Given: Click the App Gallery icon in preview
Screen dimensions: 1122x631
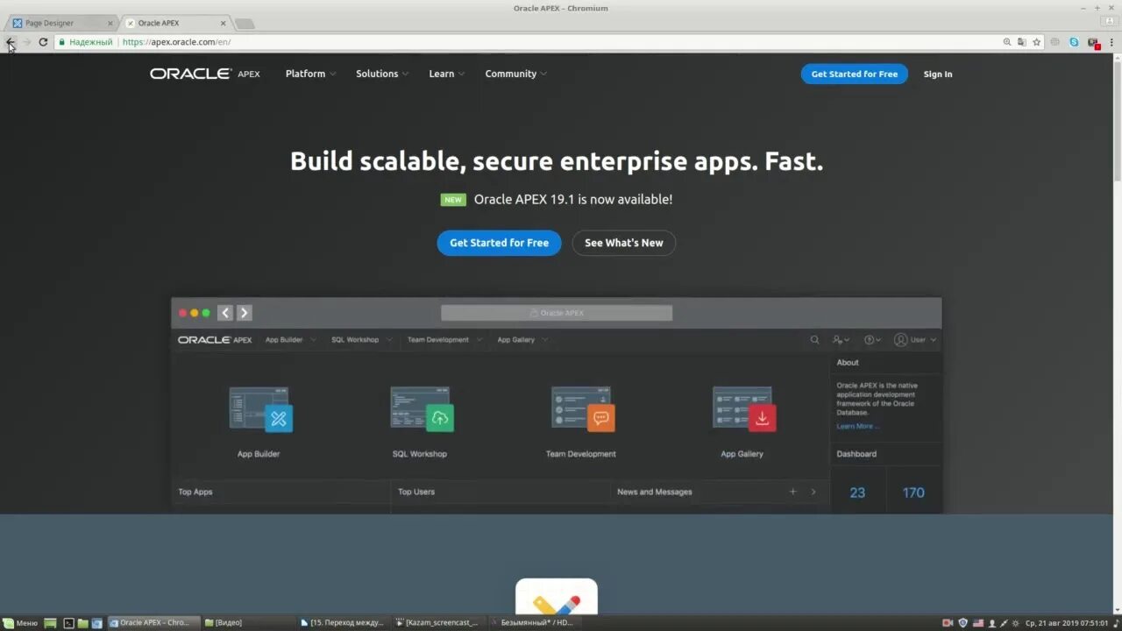Looking at the screenshot, I should tap(744, 409).
